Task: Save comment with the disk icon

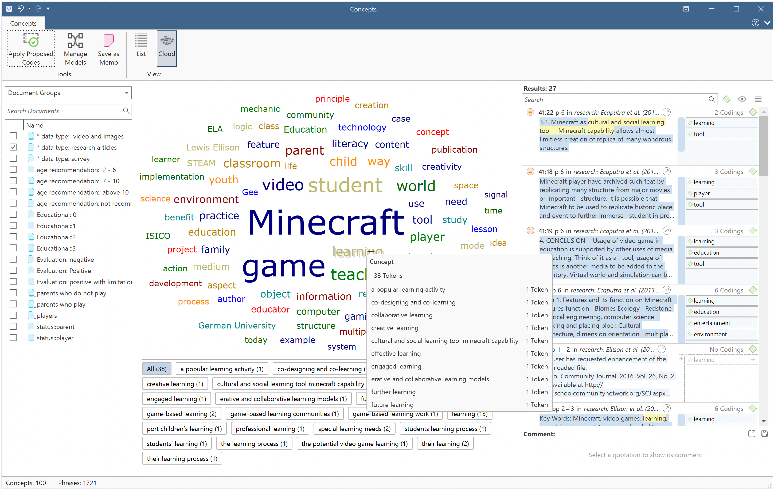Action: click(764, 434)
